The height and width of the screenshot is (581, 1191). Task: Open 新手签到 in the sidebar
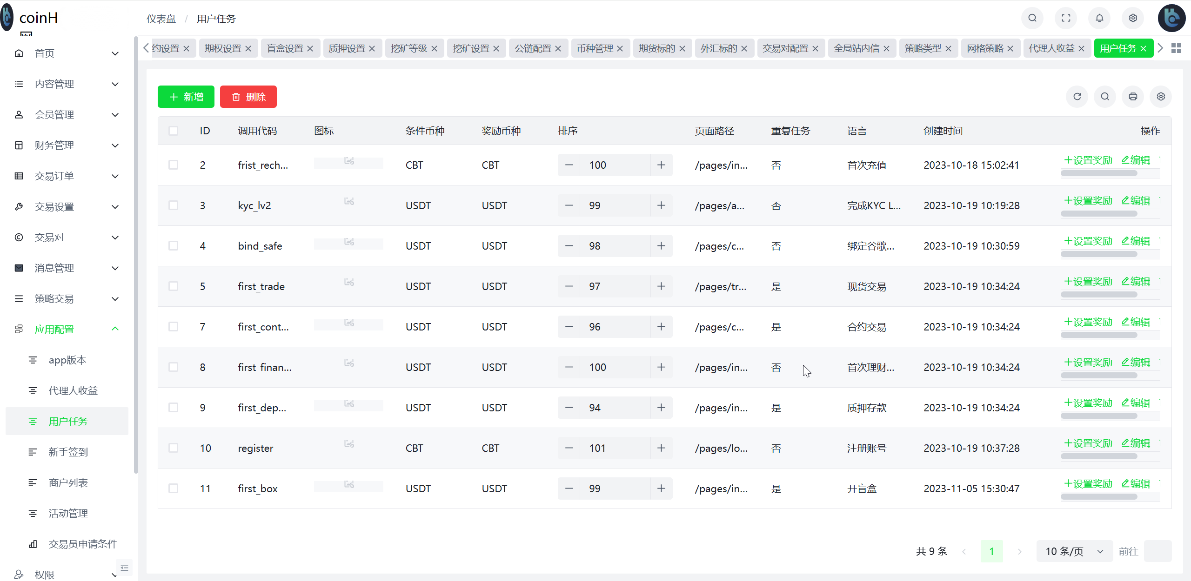point(68,452)
